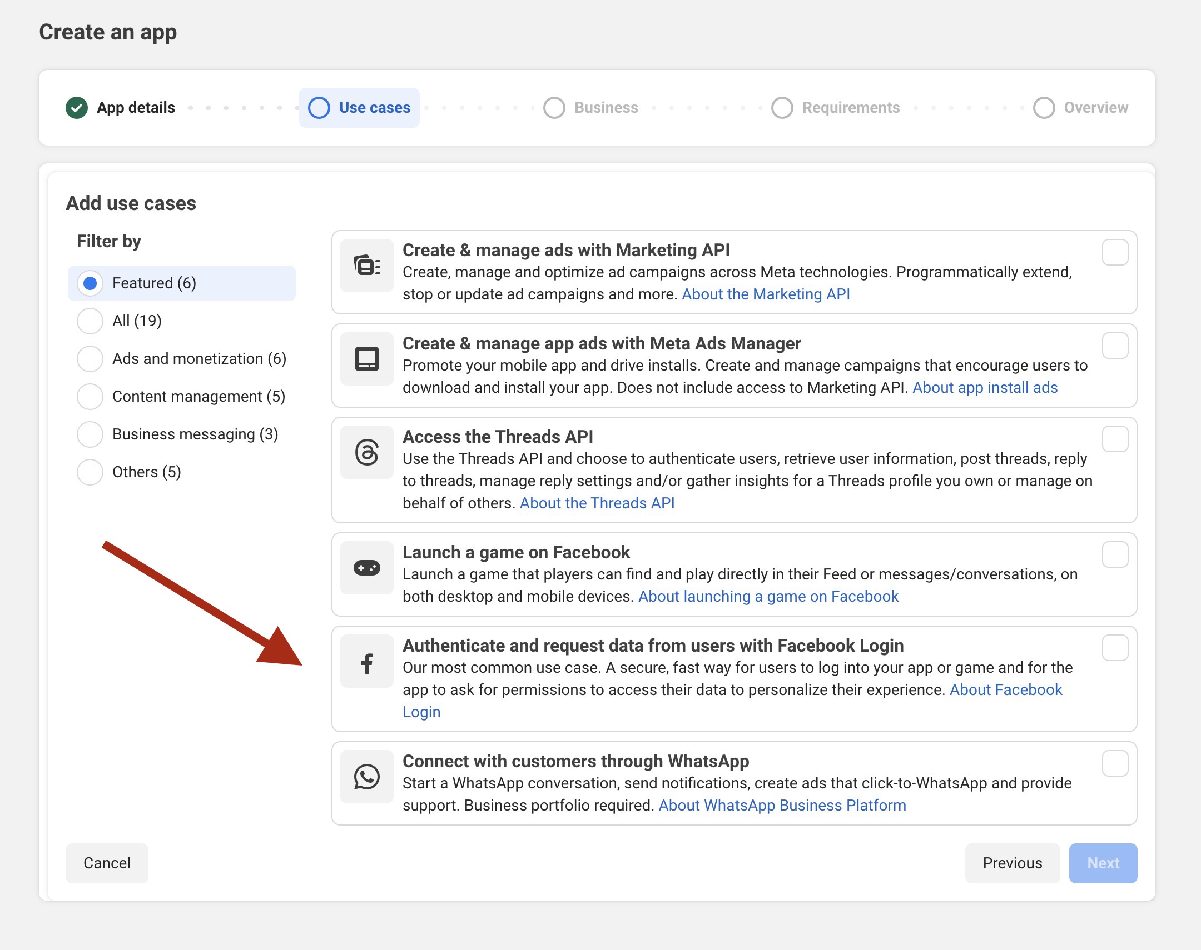The height and width of the screenshot is (950, 1201).
Task: Check the Facebook Login use case box
Action: click(1115, 648)
